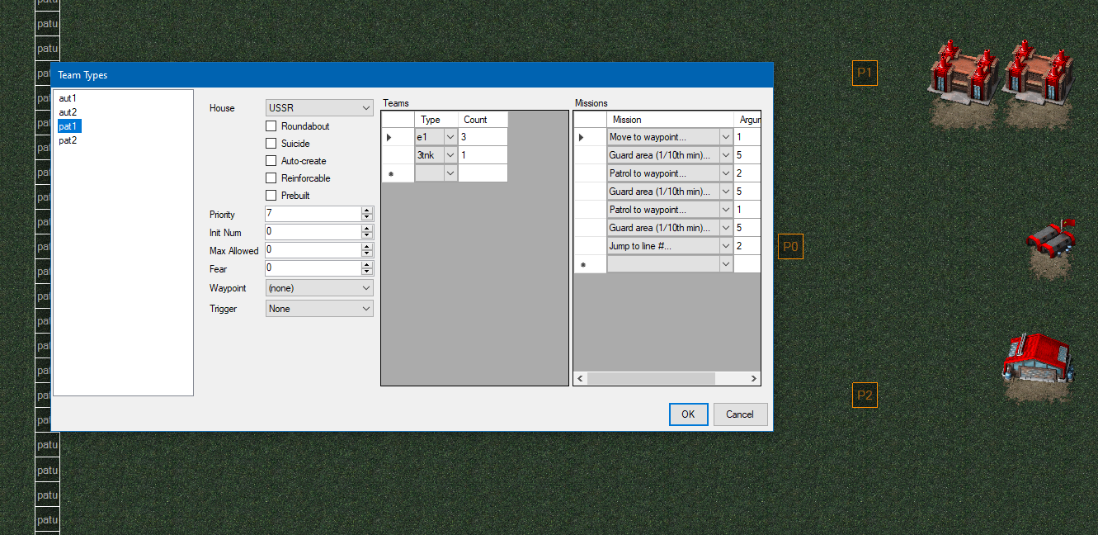Decrease Priority with the down spinner arrow
This screenshot has width=1098, height=535.
[x=367, y=217]
